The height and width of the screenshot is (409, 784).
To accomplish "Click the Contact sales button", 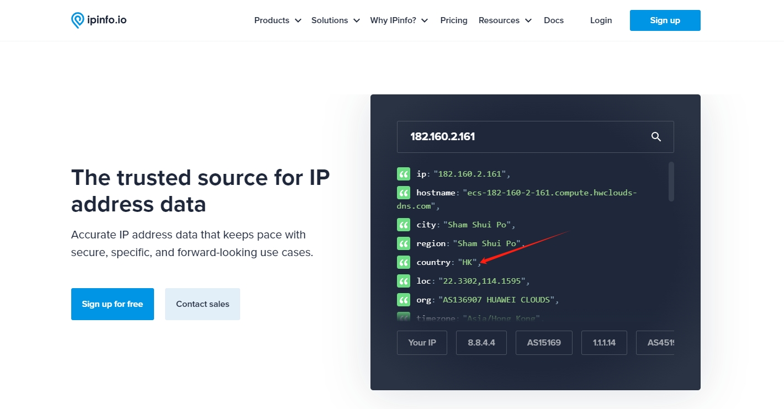I will [203, 304].
